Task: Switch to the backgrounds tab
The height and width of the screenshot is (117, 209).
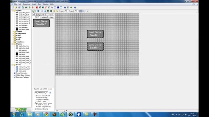Action: click(40, 15)
